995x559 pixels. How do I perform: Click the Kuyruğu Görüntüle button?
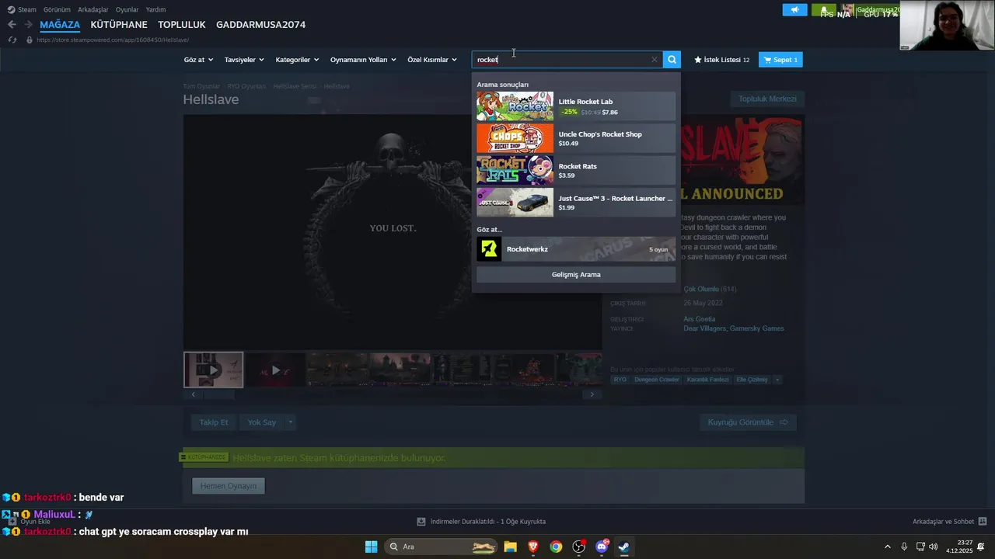(748, 422)
